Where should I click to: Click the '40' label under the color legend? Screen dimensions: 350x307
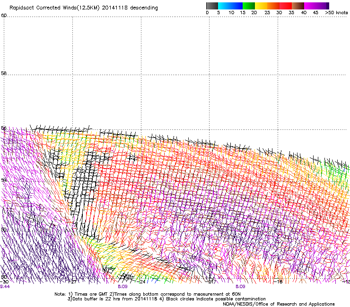point(304,13)
